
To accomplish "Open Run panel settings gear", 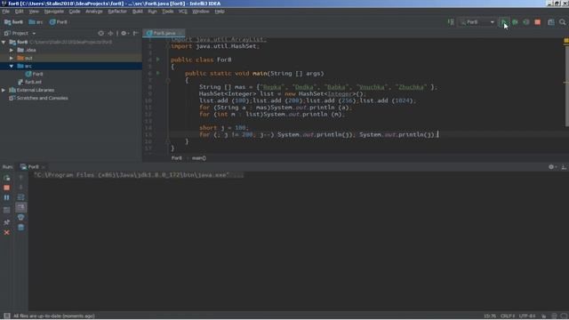I will point(552,167).
